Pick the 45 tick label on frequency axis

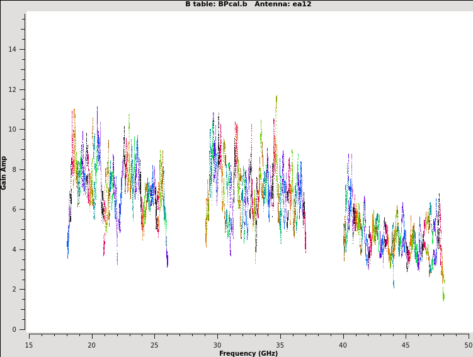(406, 345)
